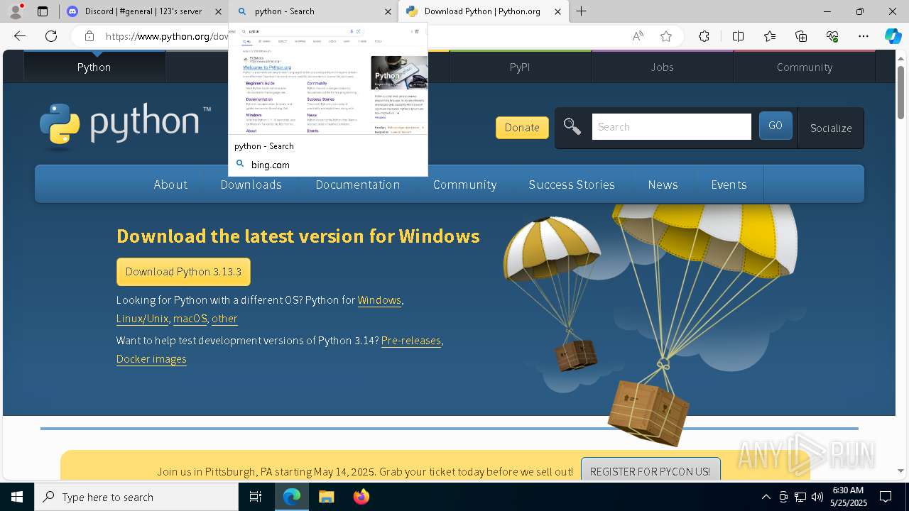Toggle split screen view
Screen dimensions: 909x511
tap(738, 36)
